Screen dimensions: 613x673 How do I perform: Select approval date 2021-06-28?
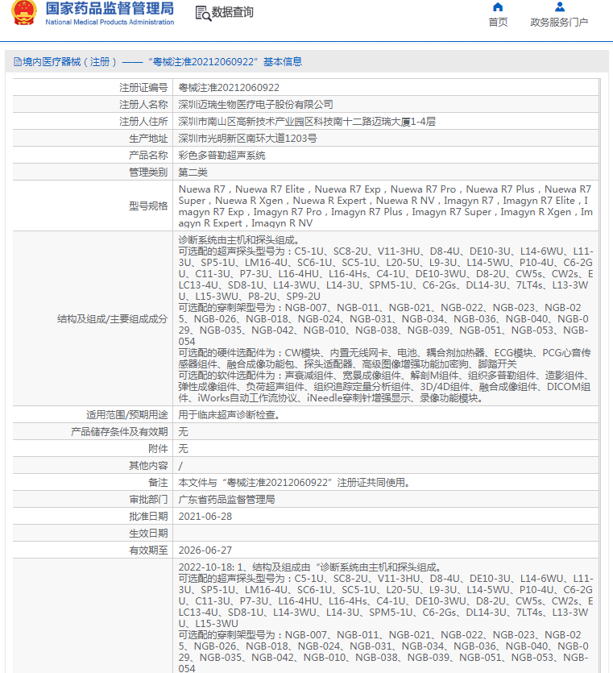[205, 517]
